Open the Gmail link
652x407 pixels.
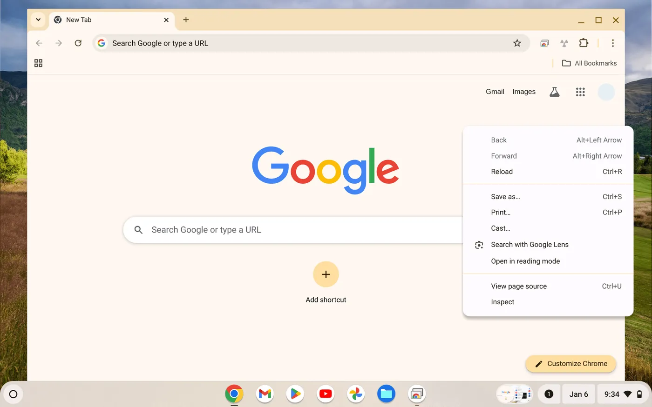pyautogui.click(x=495, y=92)
